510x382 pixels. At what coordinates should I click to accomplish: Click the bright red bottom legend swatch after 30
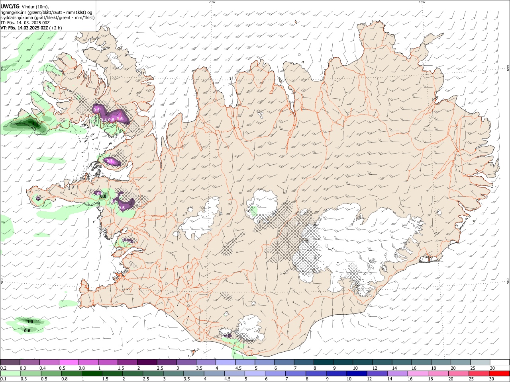[x=499, y=373]
